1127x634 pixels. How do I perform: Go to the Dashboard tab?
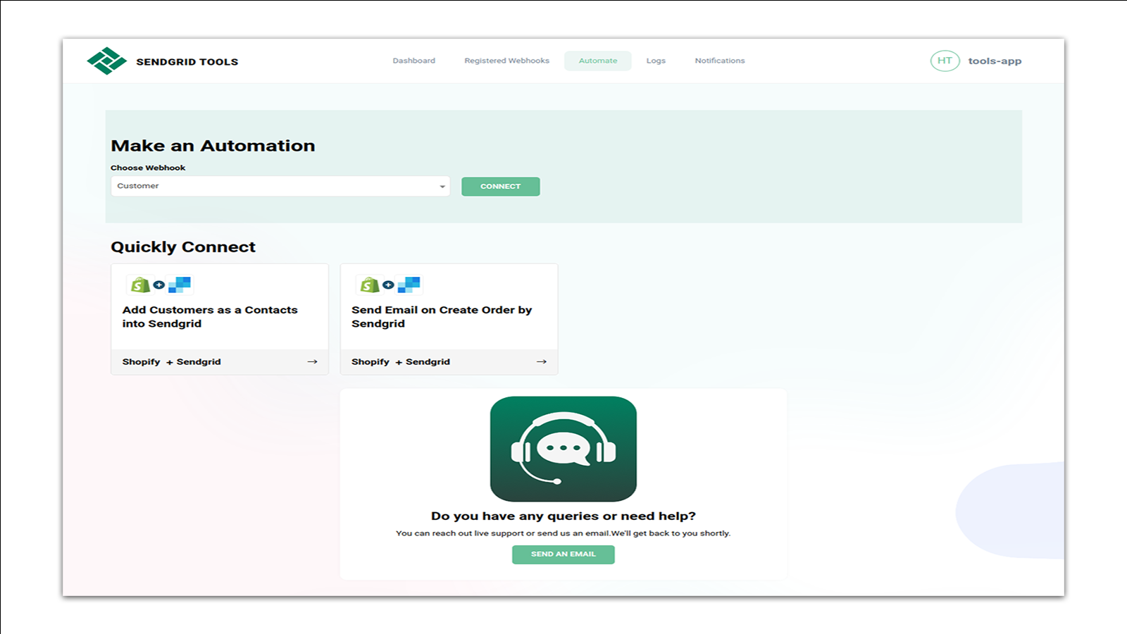click(x=413, y=61)
